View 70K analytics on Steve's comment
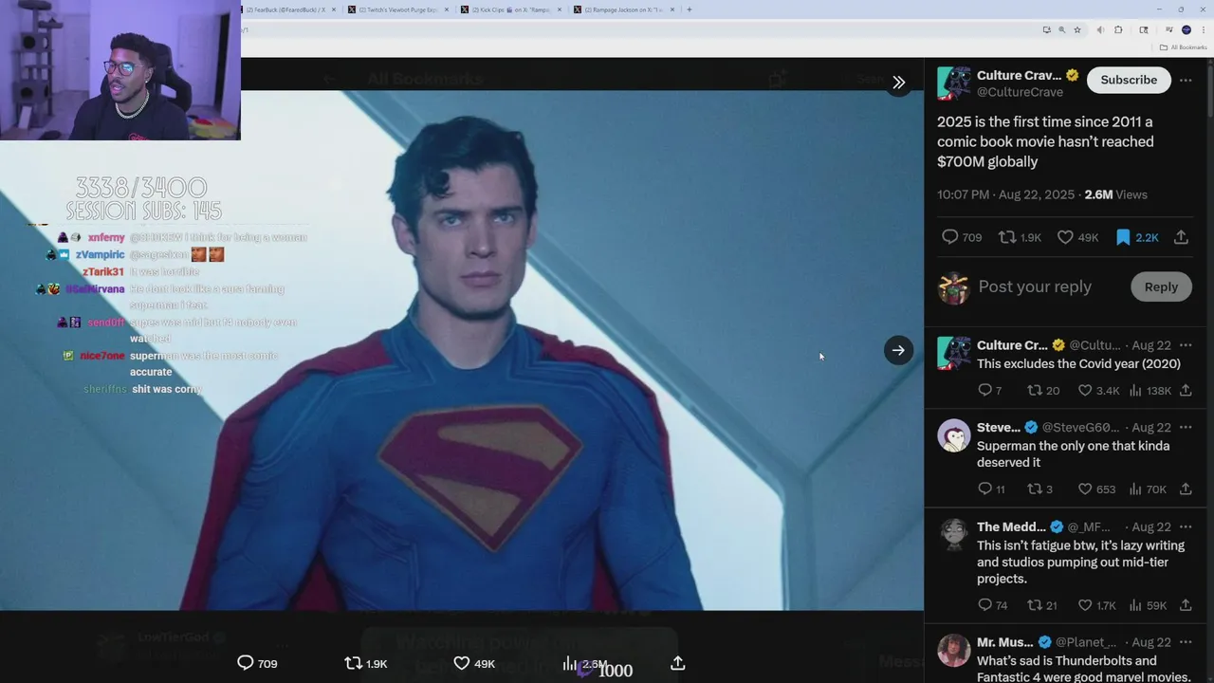1214x683 pixels. click(1148, 489)
